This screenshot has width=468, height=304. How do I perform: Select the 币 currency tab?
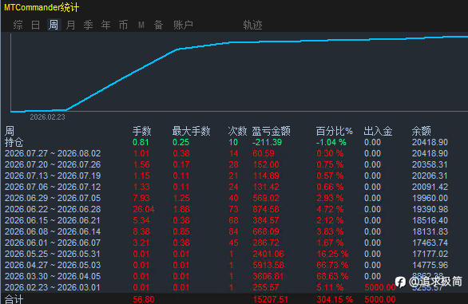tap(123, 25)
